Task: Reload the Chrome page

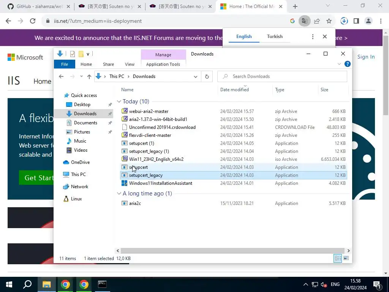Action: [33, 21]
